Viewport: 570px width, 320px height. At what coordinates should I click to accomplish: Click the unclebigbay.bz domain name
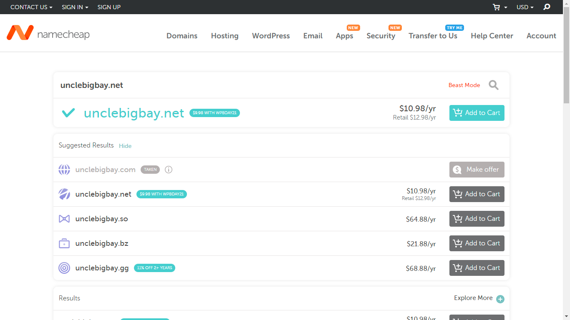[x=102, y=243]
